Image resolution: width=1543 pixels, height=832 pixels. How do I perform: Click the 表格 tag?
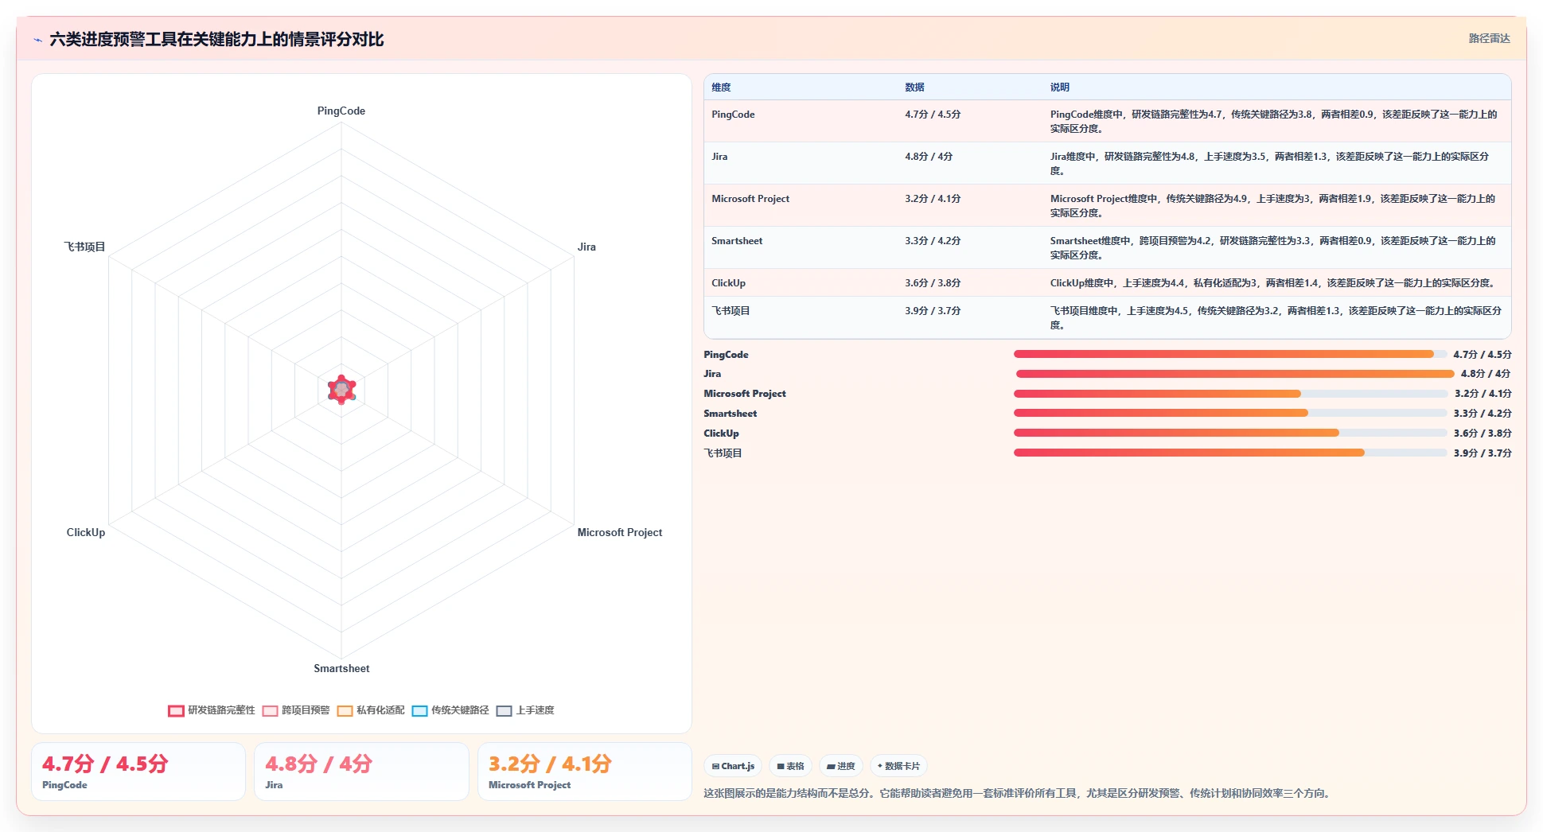coord(791,766)
